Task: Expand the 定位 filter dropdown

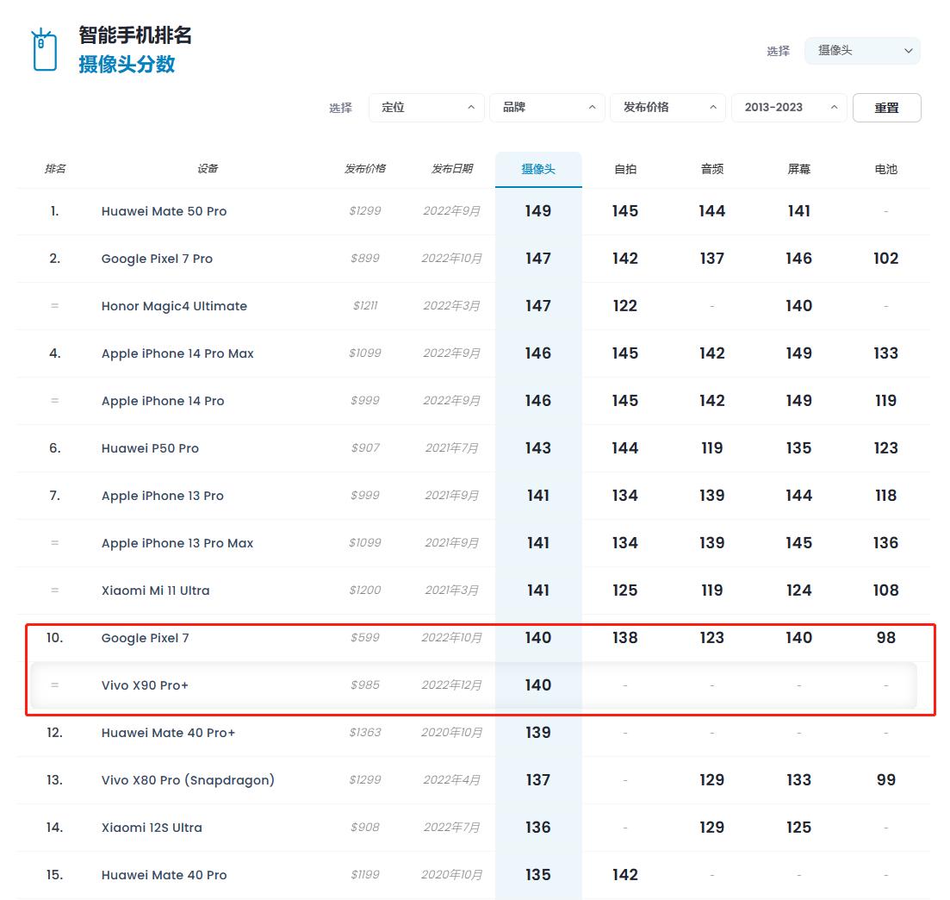Action: (426, 108)
